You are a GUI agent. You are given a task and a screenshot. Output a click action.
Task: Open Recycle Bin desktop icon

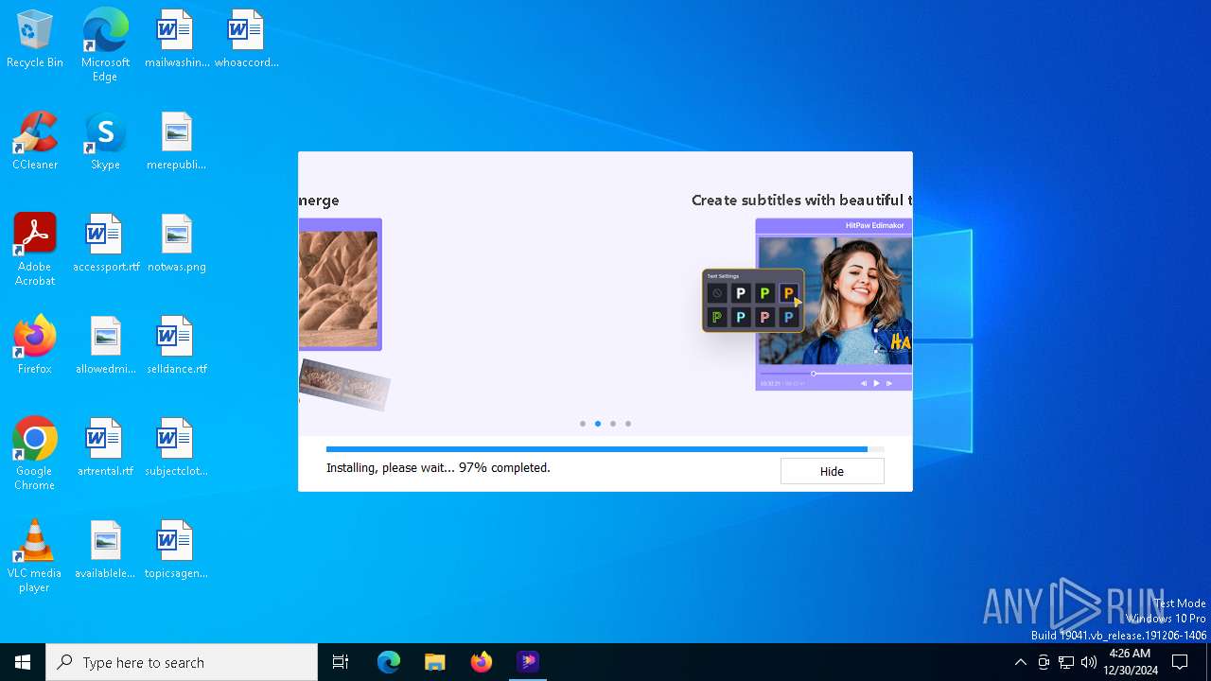point(35,40)
